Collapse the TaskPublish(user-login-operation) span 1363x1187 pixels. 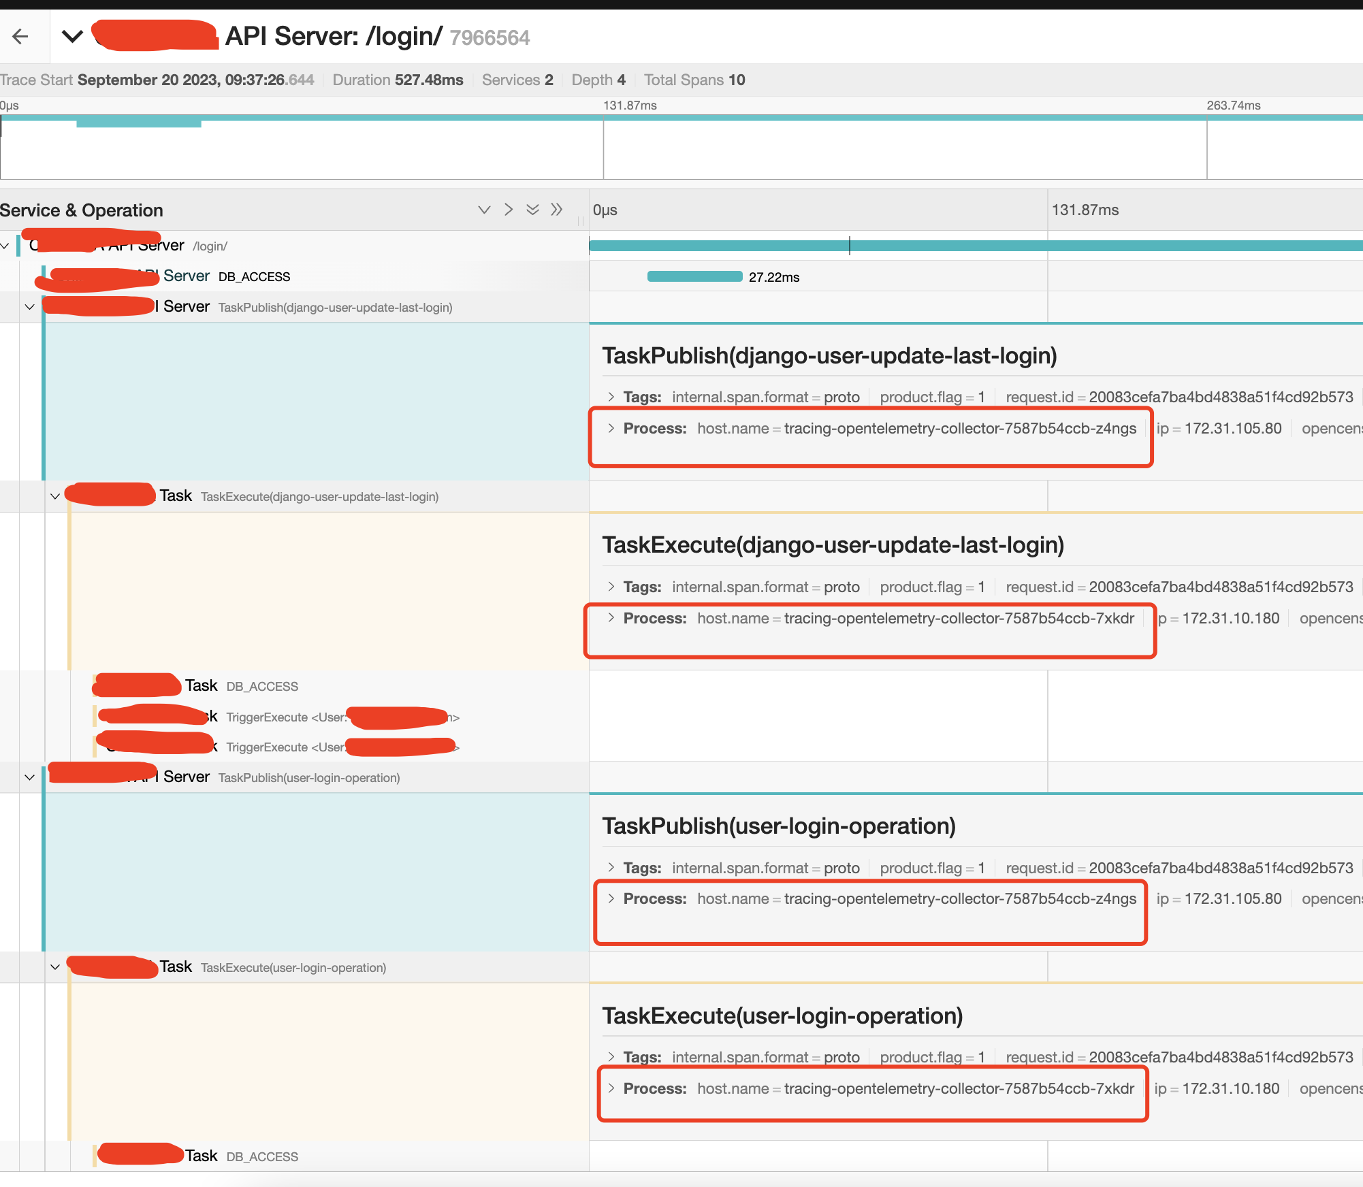29,777
